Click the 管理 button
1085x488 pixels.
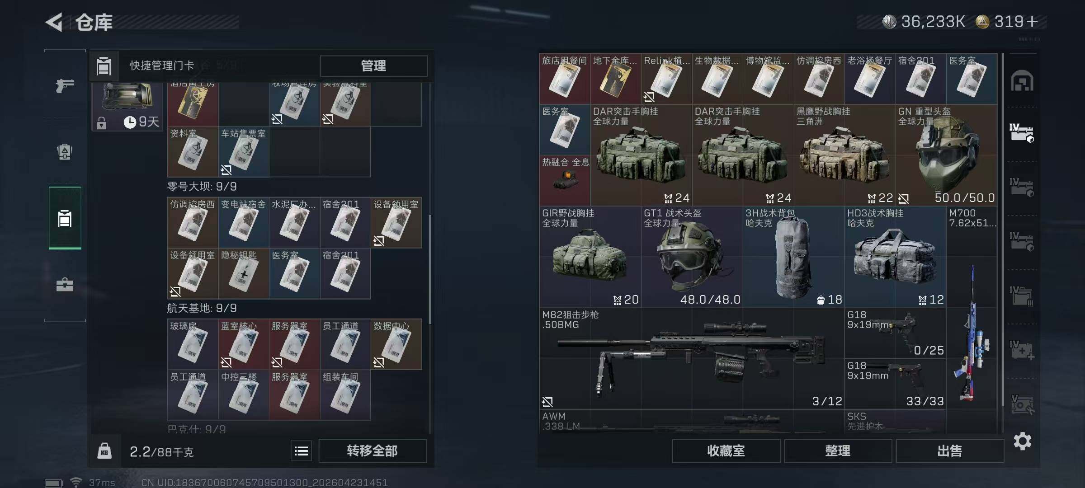(x=373, y=66)
